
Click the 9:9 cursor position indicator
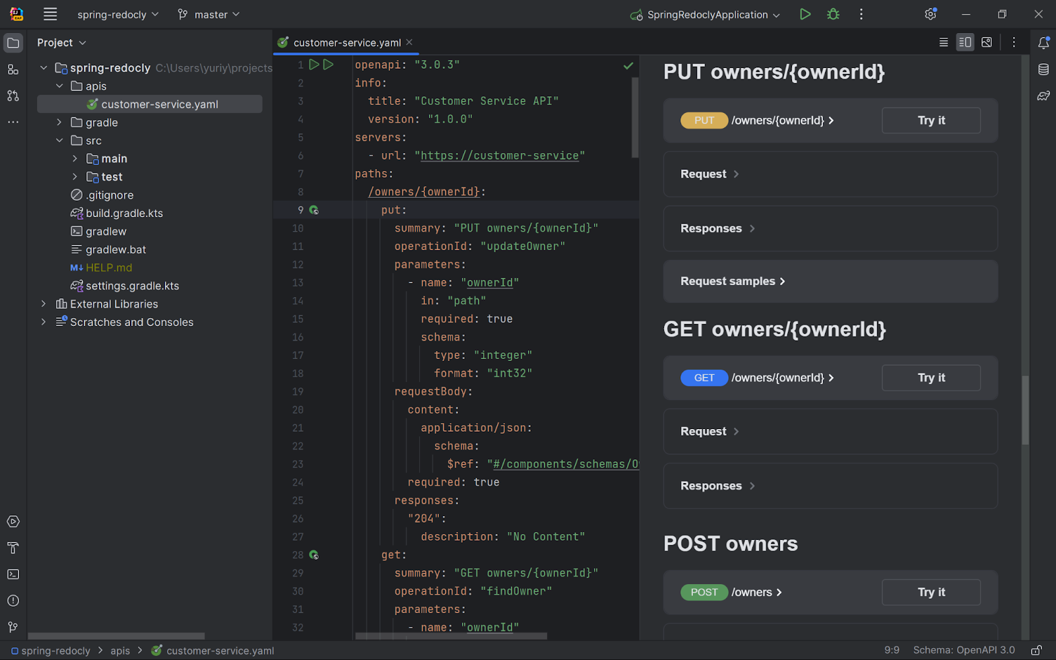pos(892,650)
